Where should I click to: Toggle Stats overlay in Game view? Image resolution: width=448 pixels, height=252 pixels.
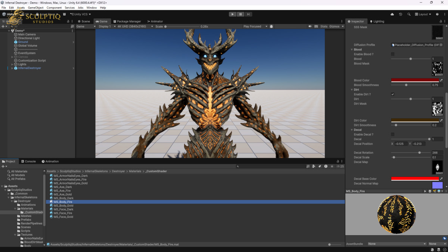pos(324,27)
